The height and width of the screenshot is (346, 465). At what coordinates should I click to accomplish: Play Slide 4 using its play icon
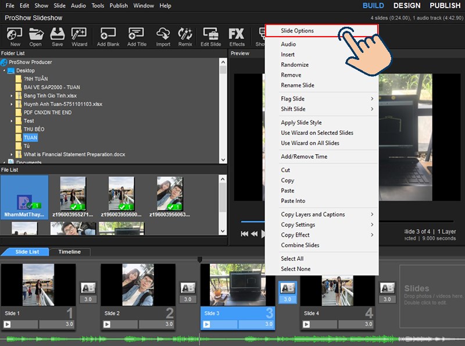click(306, 324)
